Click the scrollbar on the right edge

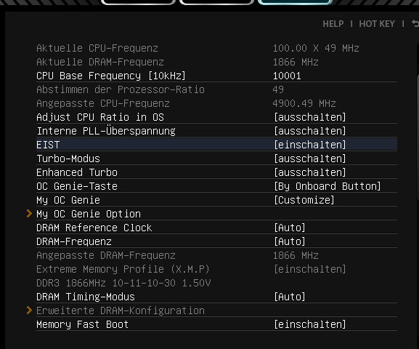[418, 139]
